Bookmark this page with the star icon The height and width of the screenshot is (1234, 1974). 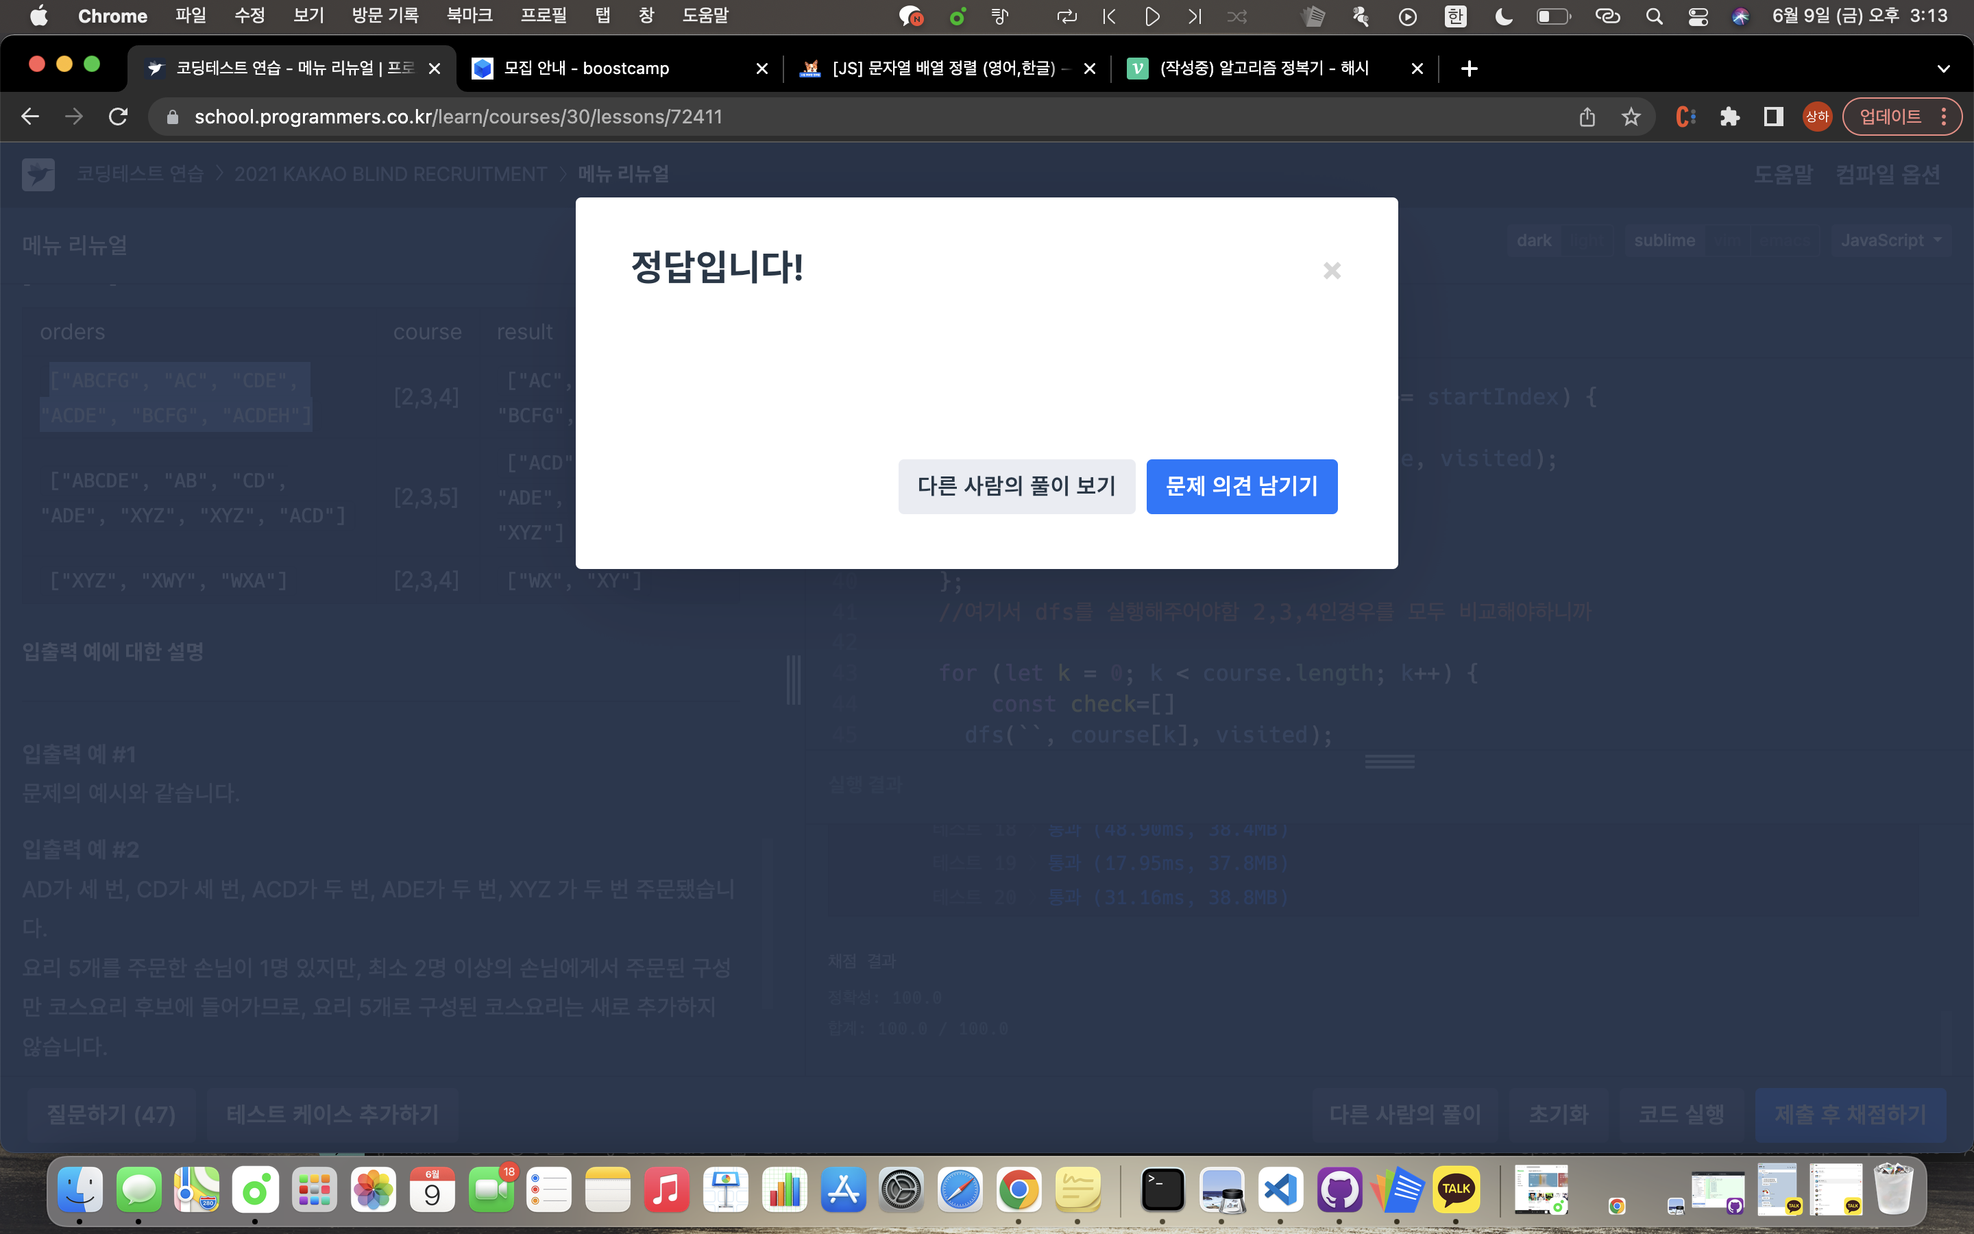click(x=1631, y=117)
